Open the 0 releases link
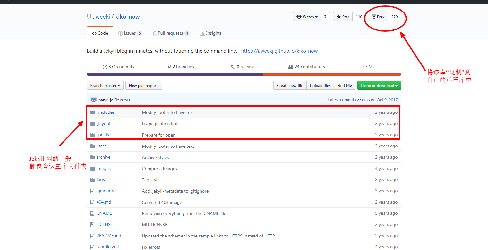The width and height of the screenshot is (488, 250). [244, 67]
